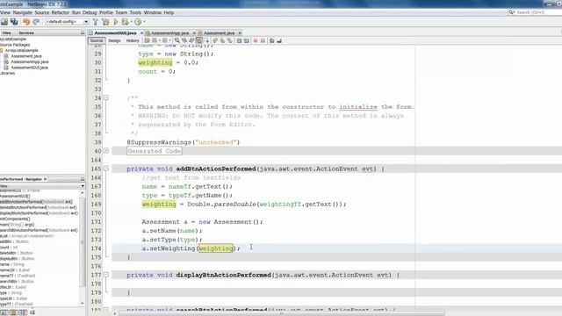Switch to History view

click(x=133, y=40)
